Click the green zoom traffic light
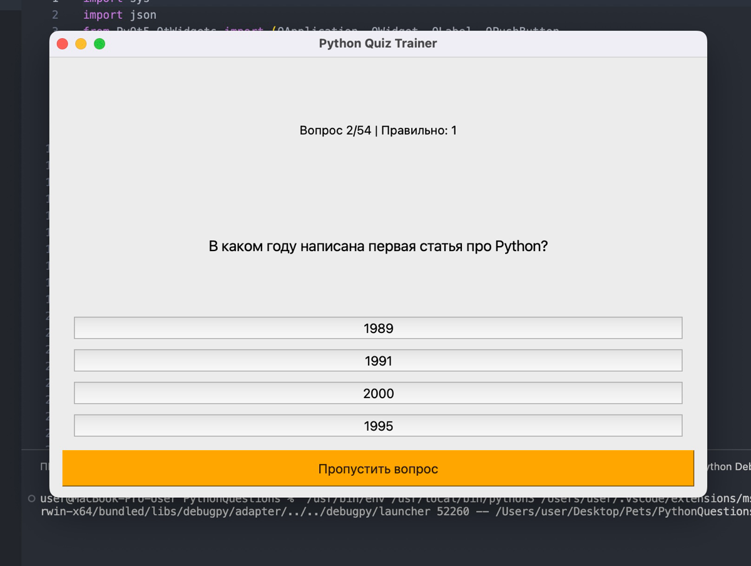 [x=99, y=45]
